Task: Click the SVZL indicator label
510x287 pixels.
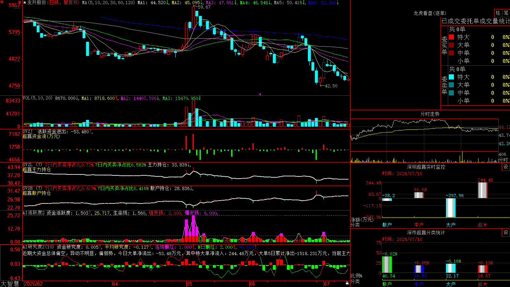Action: pyautogui.click(x=28, y=165)
